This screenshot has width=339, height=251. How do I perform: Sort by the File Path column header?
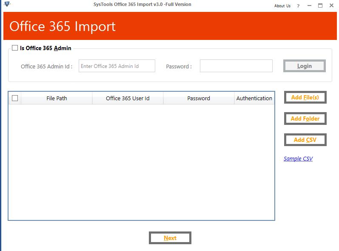pos(57,98)
